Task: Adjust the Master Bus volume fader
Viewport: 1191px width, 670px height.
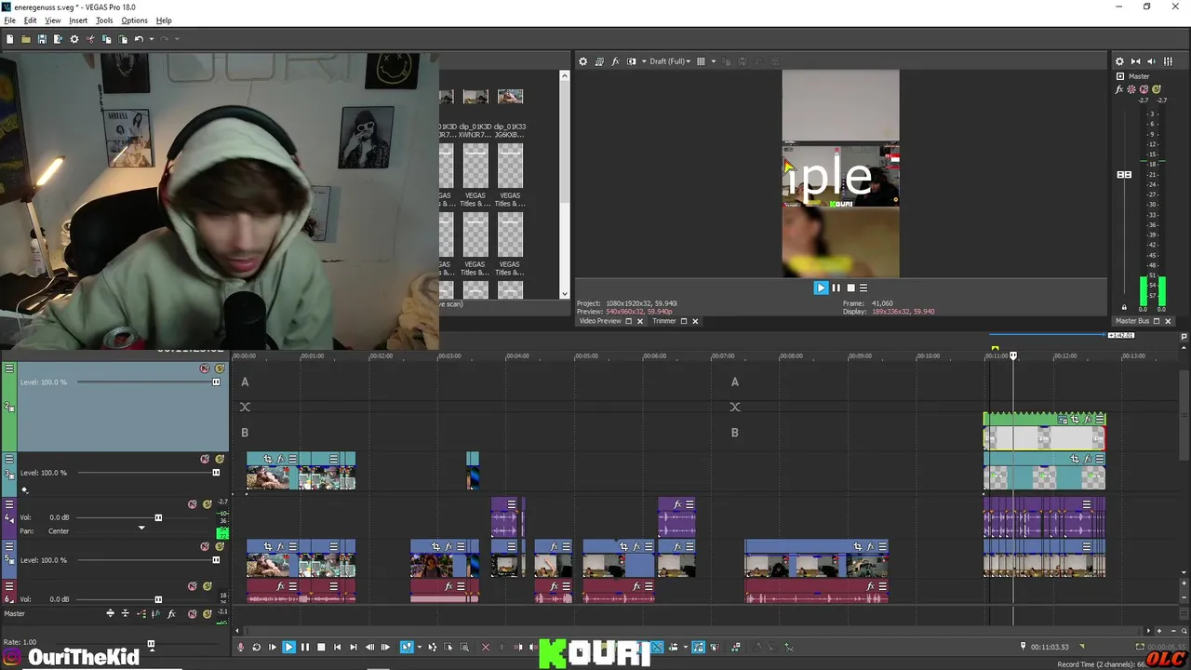Action: (1124, 175)
